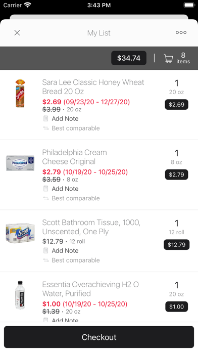Select Best comparable for Scott Bathroom Tissue
The width and height of the screenshot is (198, 352).
pyautogui.click(x=76, y=260)
